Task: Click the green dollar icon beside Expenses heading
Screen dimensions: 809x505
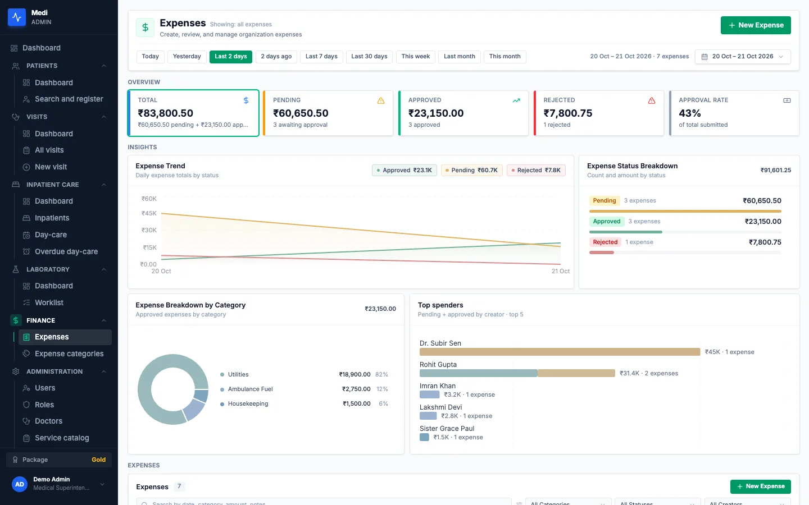Action: tap(146, 27)
